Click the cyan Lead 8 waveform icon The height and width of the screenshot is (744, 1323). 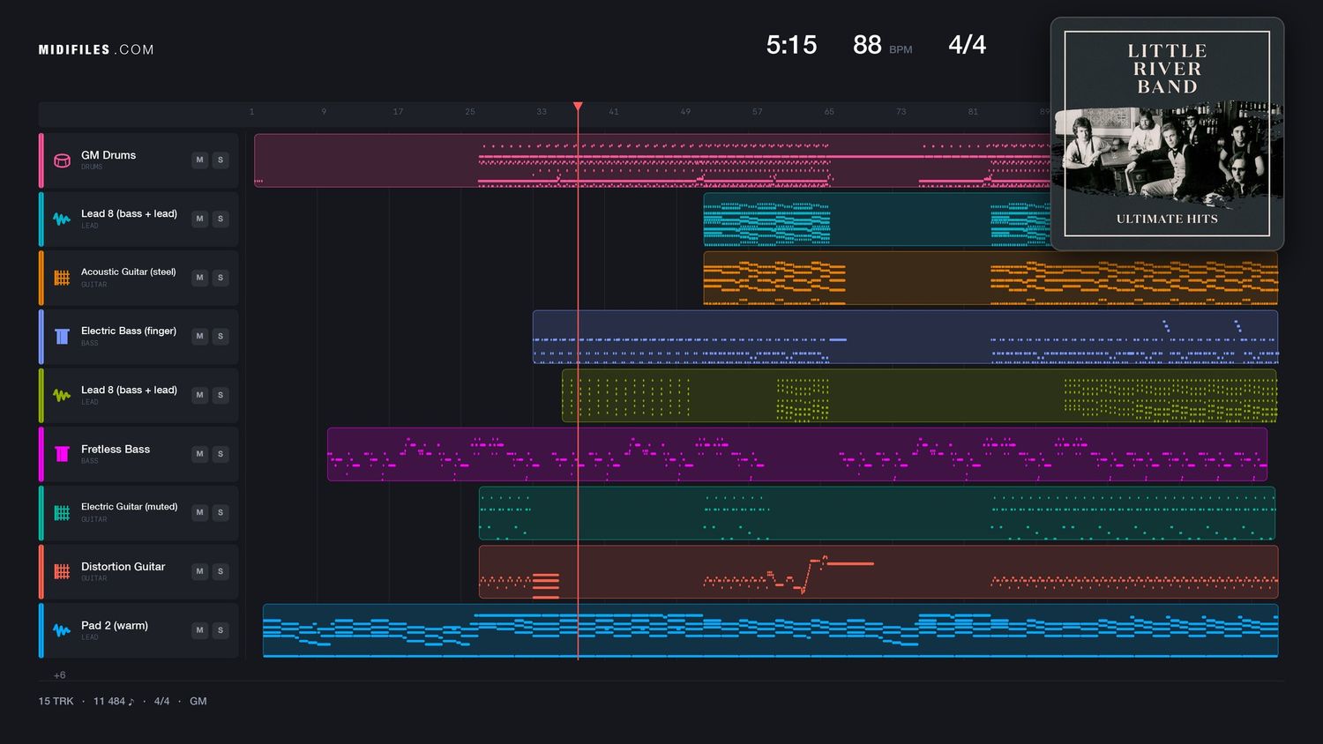click(62, 219)
